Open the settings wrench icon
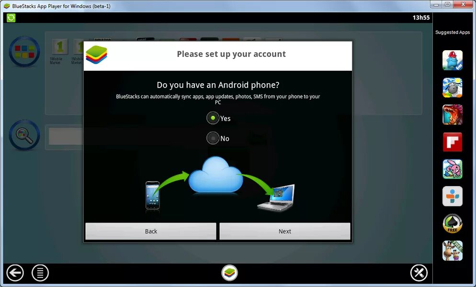The image size is (476, 287). pos(419,273)
